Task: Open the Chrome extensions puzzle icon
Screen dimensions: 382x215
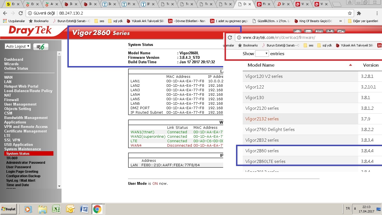Action: tap(359, 13)
